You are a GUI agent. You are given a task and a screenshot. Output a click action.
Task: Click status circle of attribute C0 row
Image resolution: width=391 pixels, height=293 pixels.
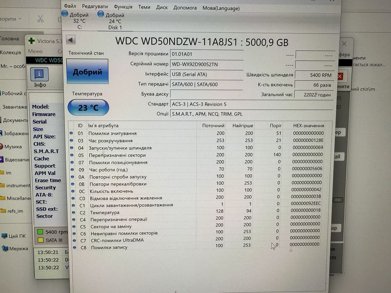click(73, 198)
